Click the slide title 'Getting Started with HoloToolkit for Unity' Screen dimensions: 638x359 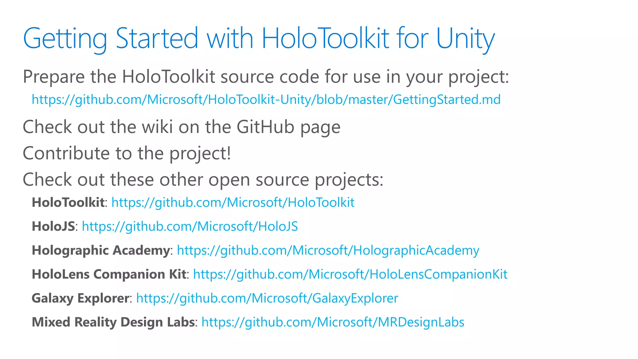(x=259, y=39)
